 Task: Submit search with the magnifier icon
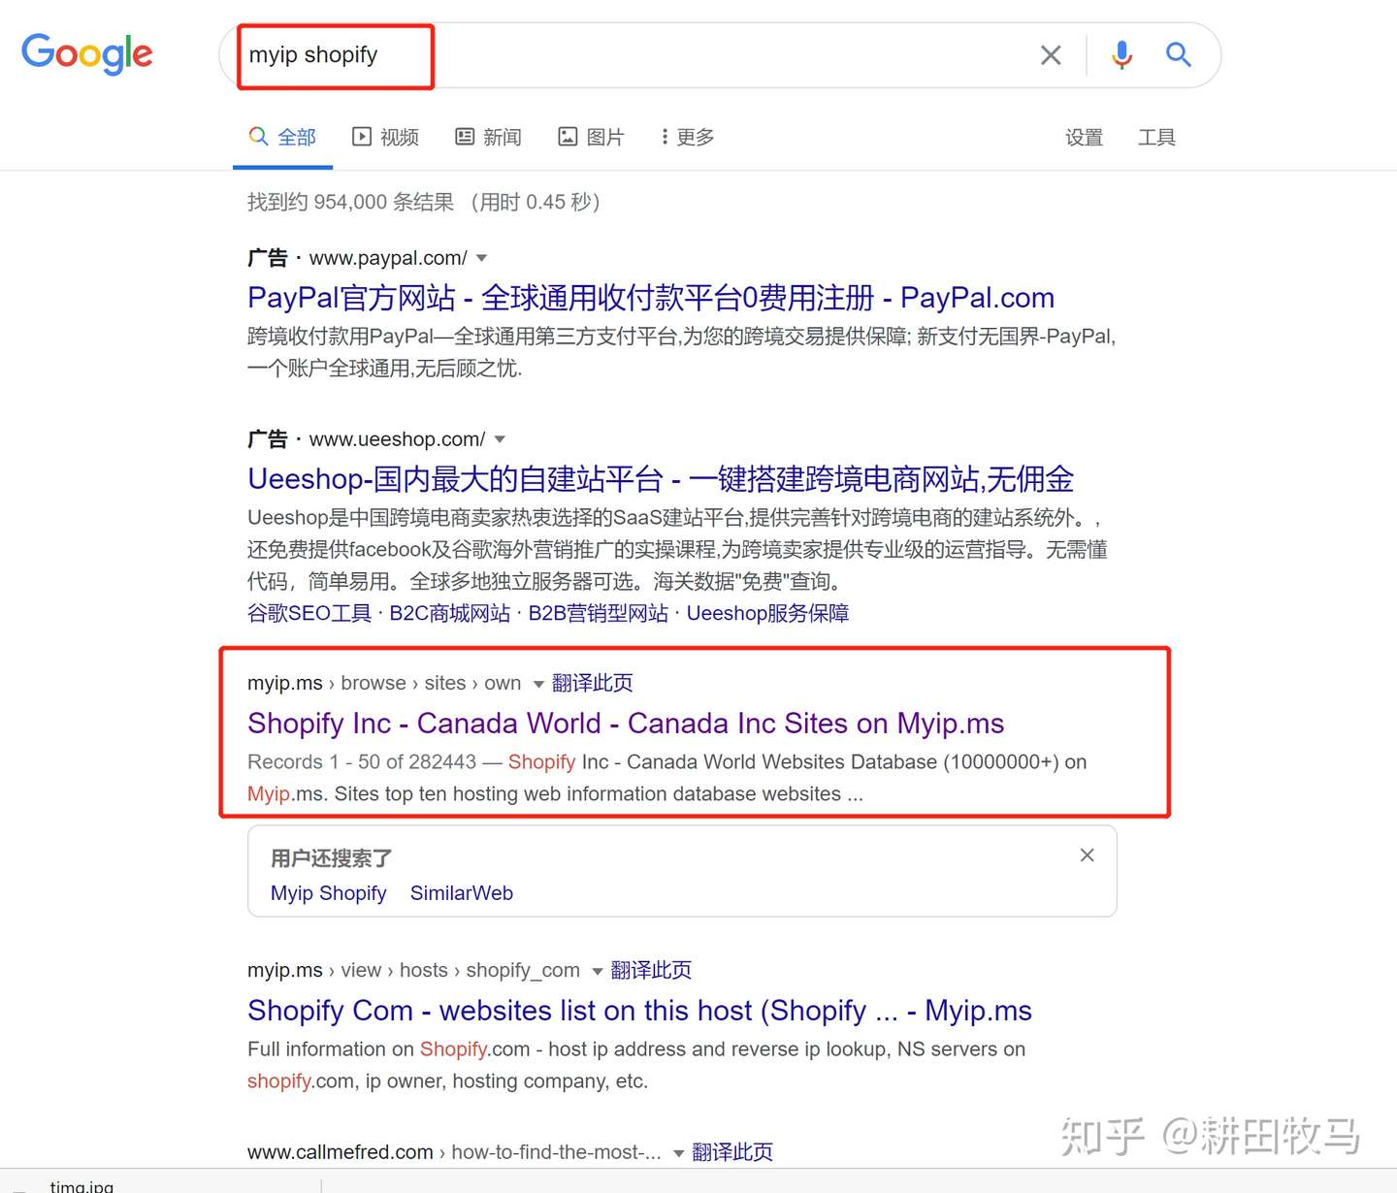coord(1179,54)
